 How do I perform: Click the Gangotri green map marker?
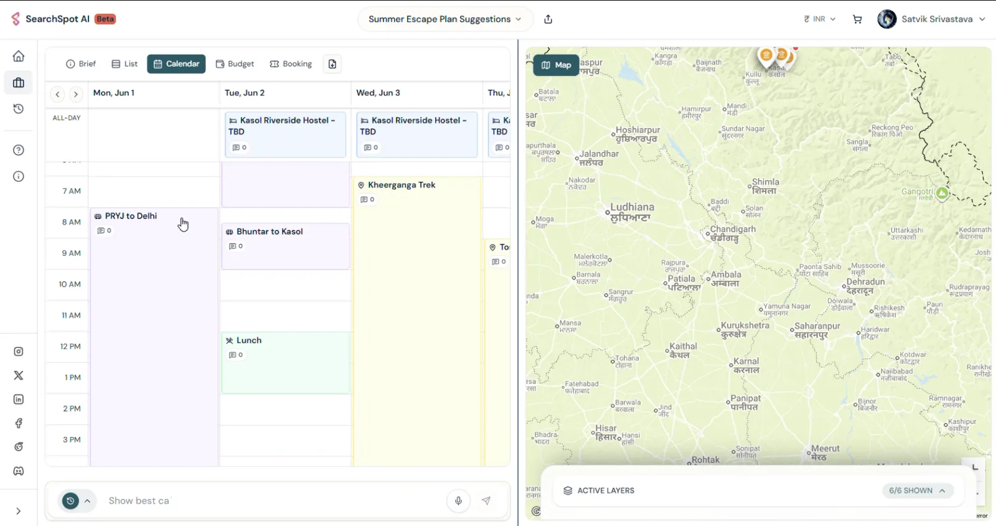click(x=942, y=194)
